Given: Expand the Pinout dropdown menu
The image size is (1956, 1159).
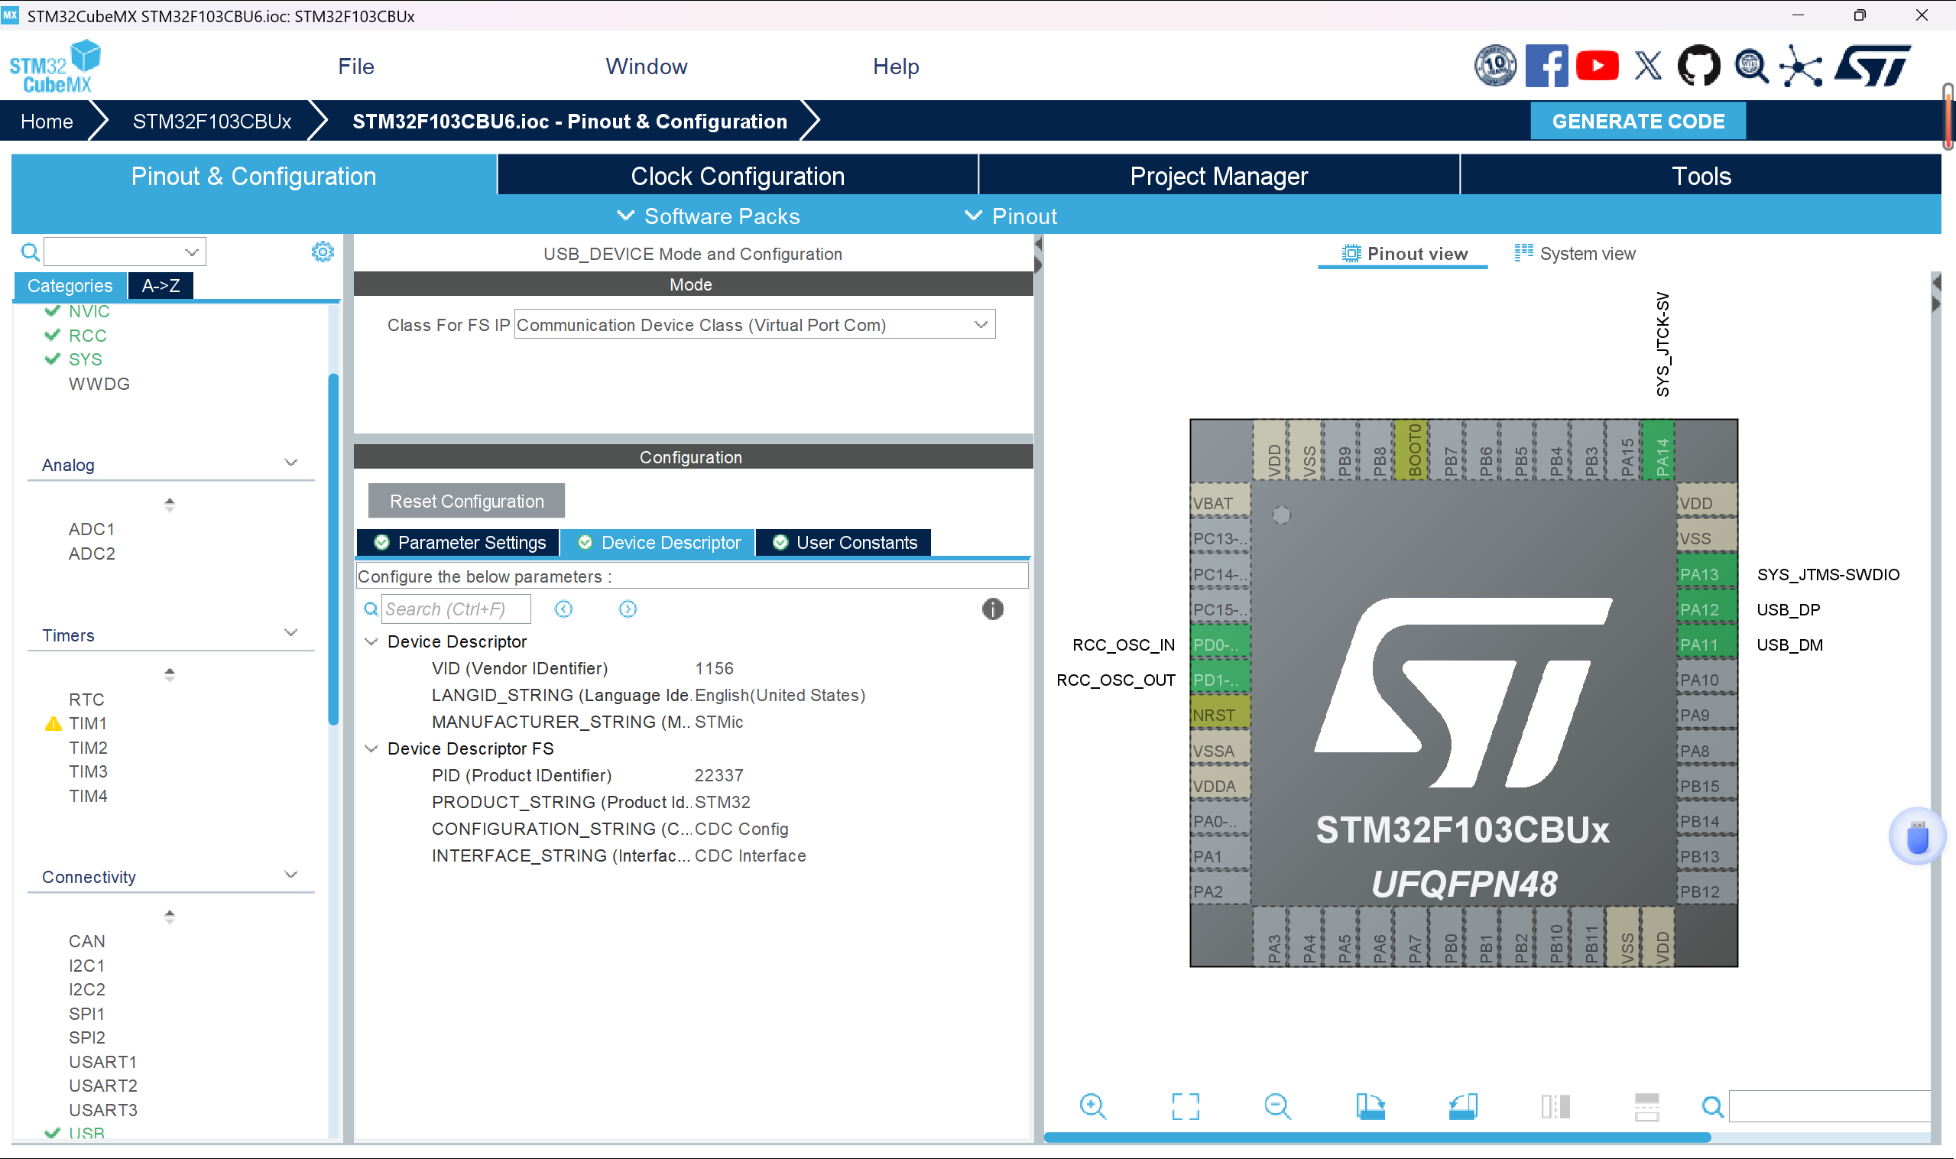Looking at the screenshot, I should tap(1011, 216).
